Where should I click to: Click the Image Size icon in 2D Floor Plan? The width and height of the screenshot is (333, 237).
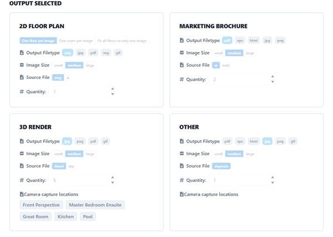point(22,65)
